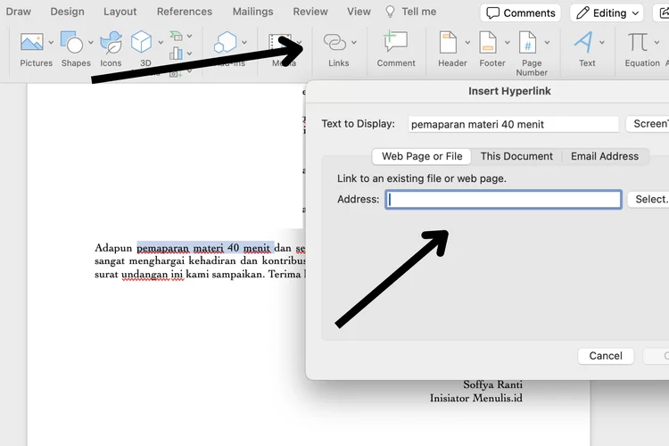
Task: Click the underlined word "undangan" in document
Action: coord(145,275)
